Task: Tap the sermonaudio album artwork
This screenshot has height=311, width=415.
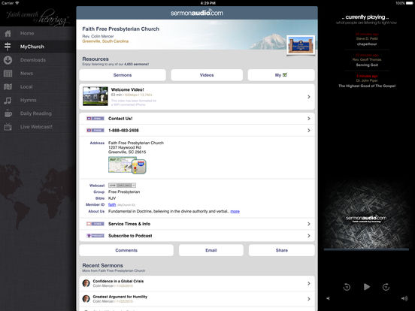Action: coord(366,213)
